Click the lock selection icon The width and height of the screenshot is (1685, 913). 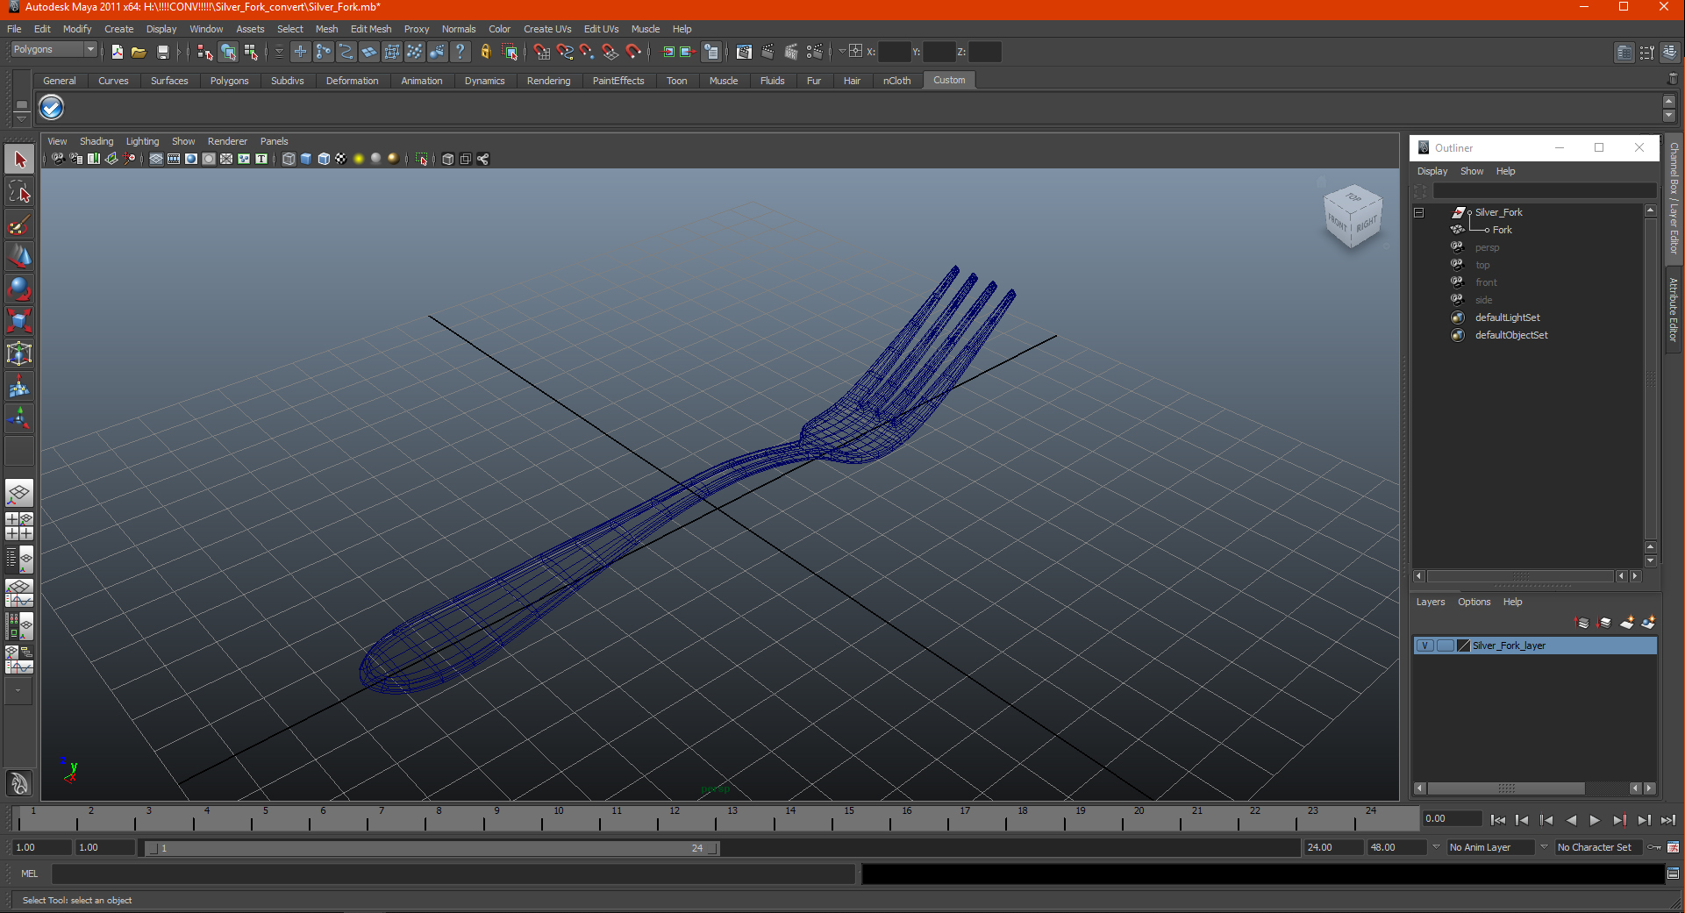click(x=486, y=53)
